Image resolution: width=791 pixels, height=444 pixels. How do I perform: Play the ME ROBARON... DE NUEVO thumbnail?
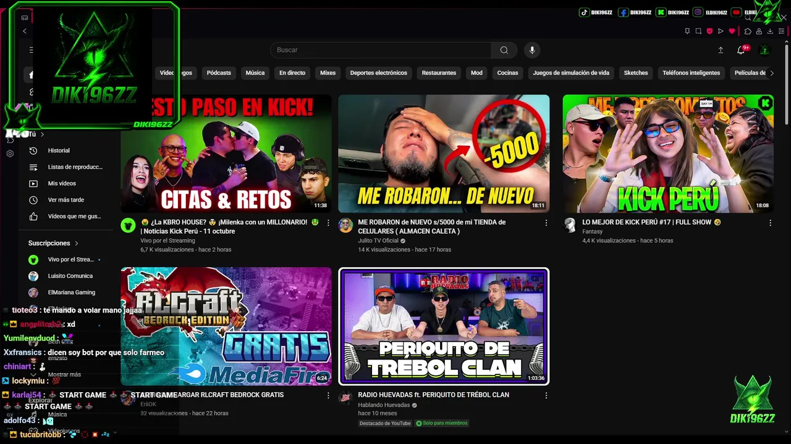[444, 154]
